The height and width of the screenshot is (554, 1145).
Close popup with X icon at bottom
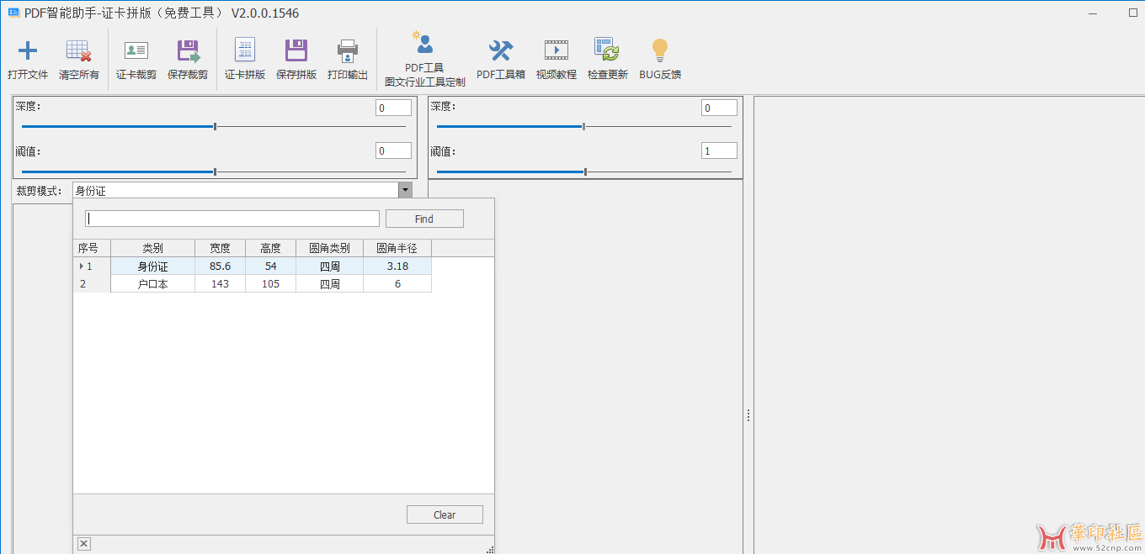[x=83, y=544]
